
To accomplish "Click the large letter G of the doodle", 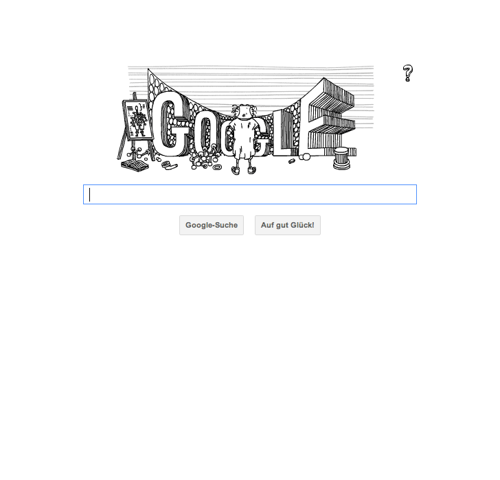I will [172, 124].
